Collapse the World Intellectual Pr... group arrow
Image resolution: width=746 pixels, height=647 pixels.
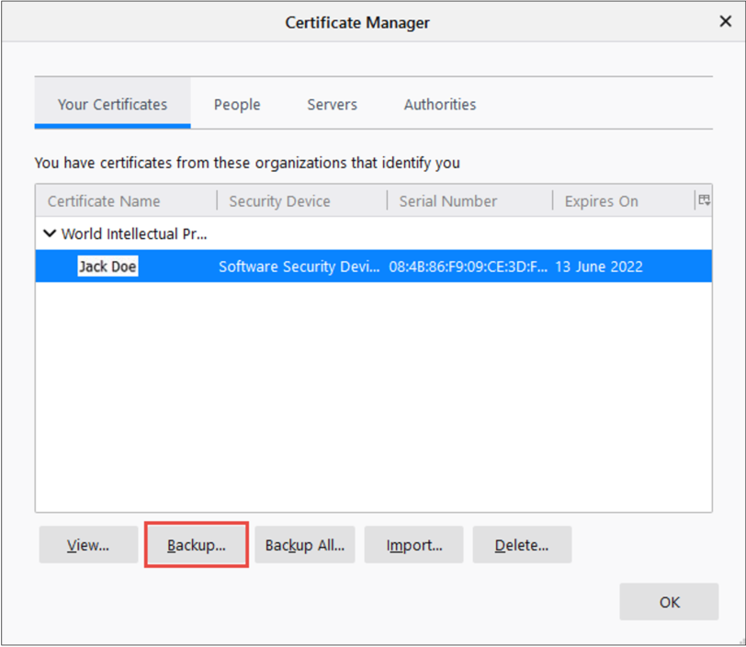pyautogui.click(x=49, y=234)
